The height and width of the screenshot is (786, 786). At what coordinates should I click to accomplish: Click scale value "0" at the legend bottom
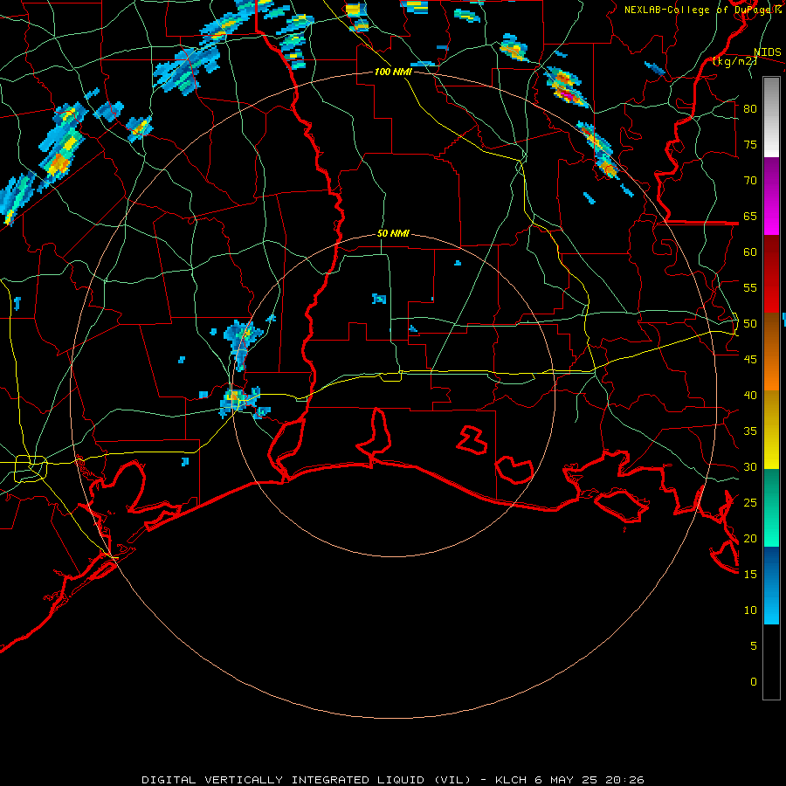(x=754, y=682)
